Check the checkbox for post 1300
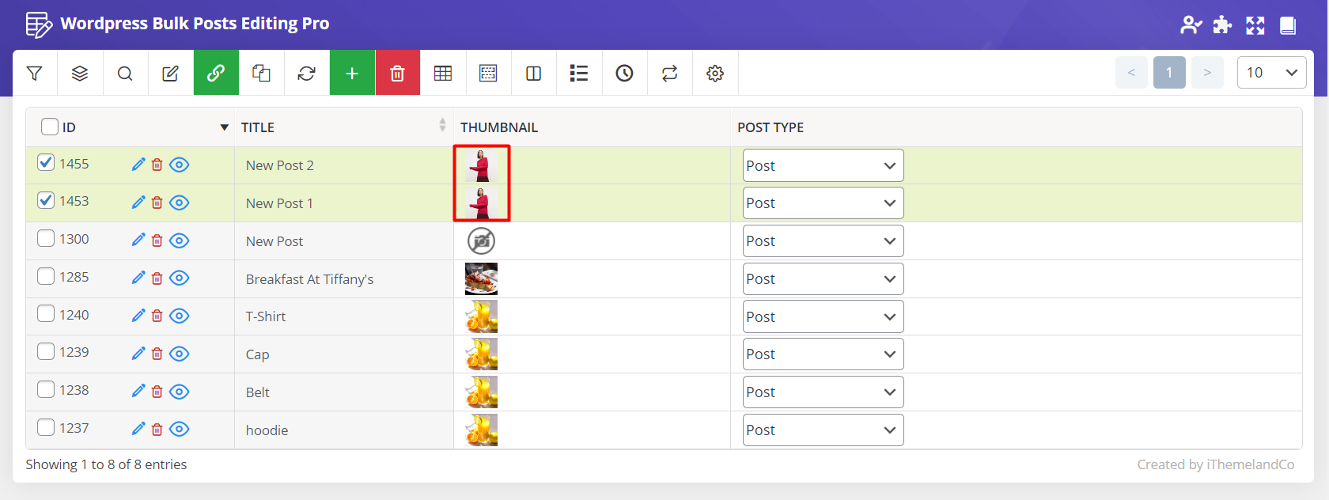The image size is (1329, 500). [x=46, y=238]
